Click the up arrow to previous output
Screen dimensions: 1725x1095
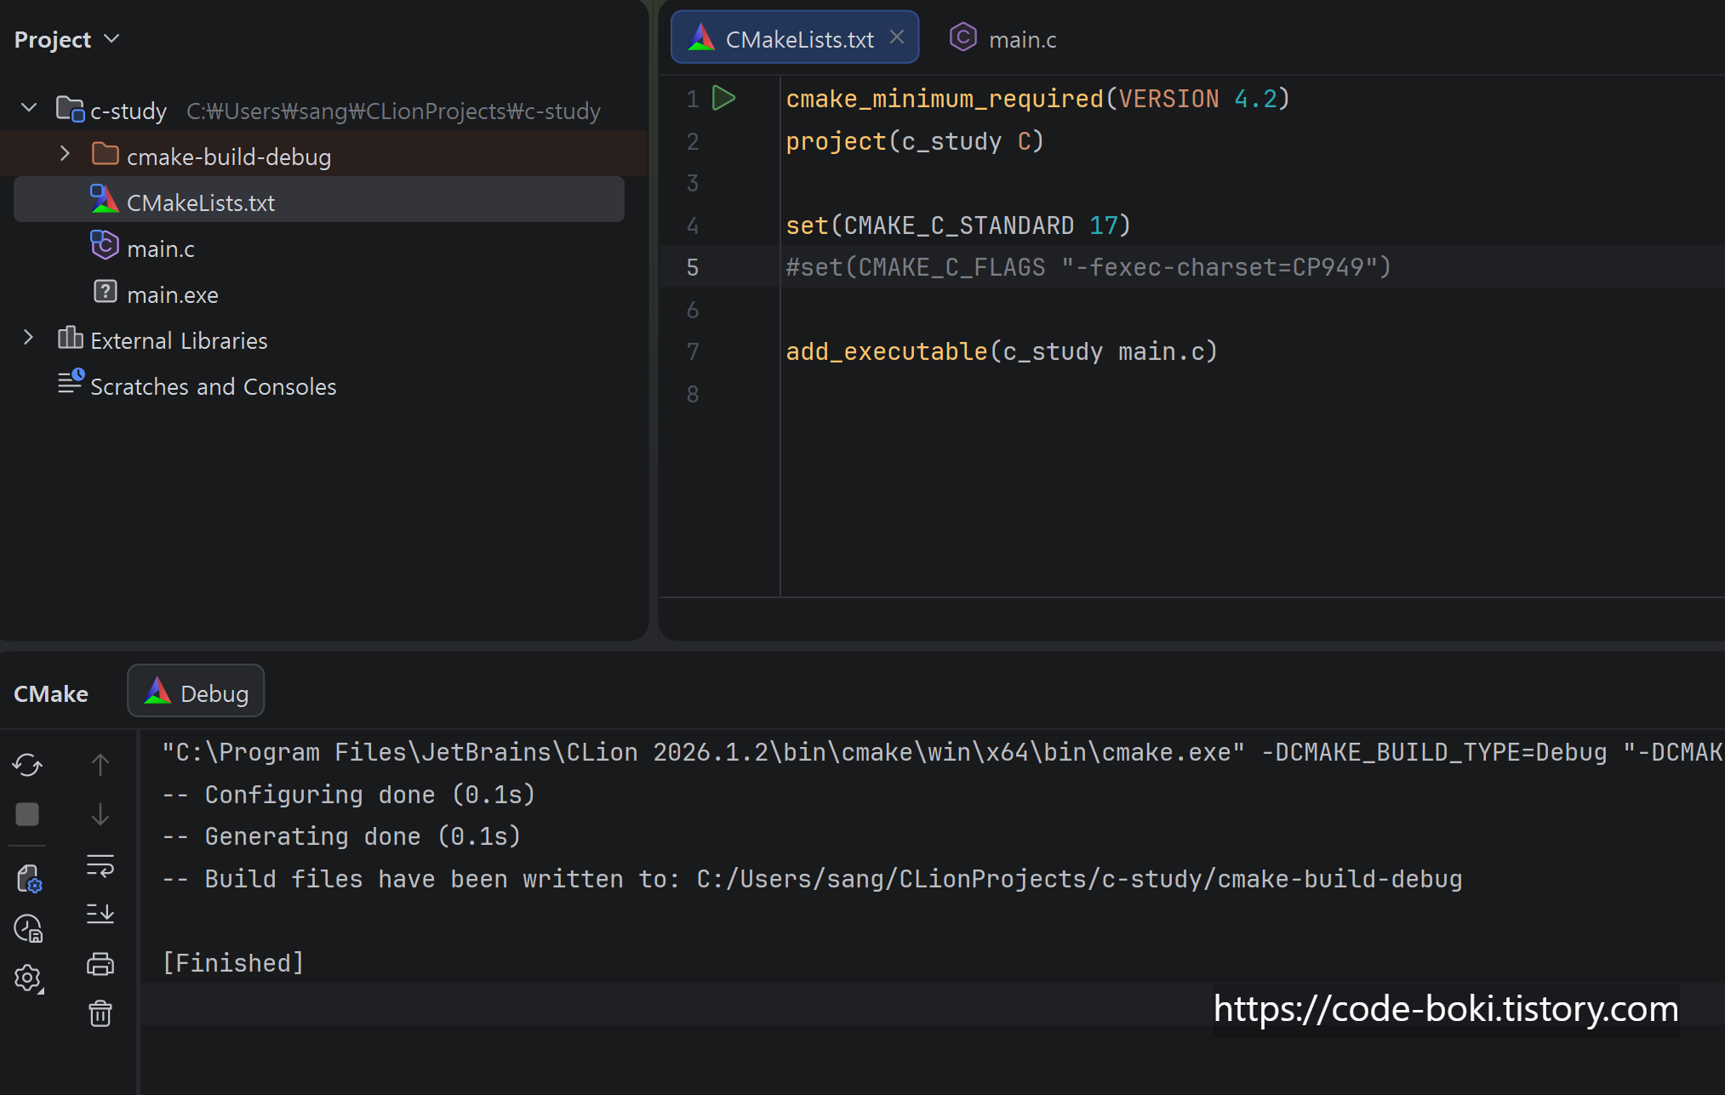pos(100,765)
